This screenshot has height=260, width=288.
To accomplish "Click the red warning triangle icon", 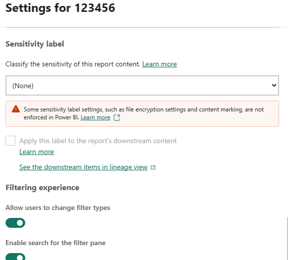I will (16, 109).
